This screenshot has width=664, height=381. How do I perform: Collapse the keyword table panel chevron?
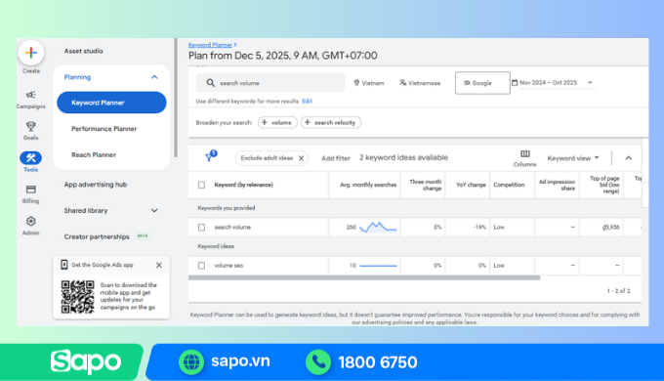[x=629, y=158]
